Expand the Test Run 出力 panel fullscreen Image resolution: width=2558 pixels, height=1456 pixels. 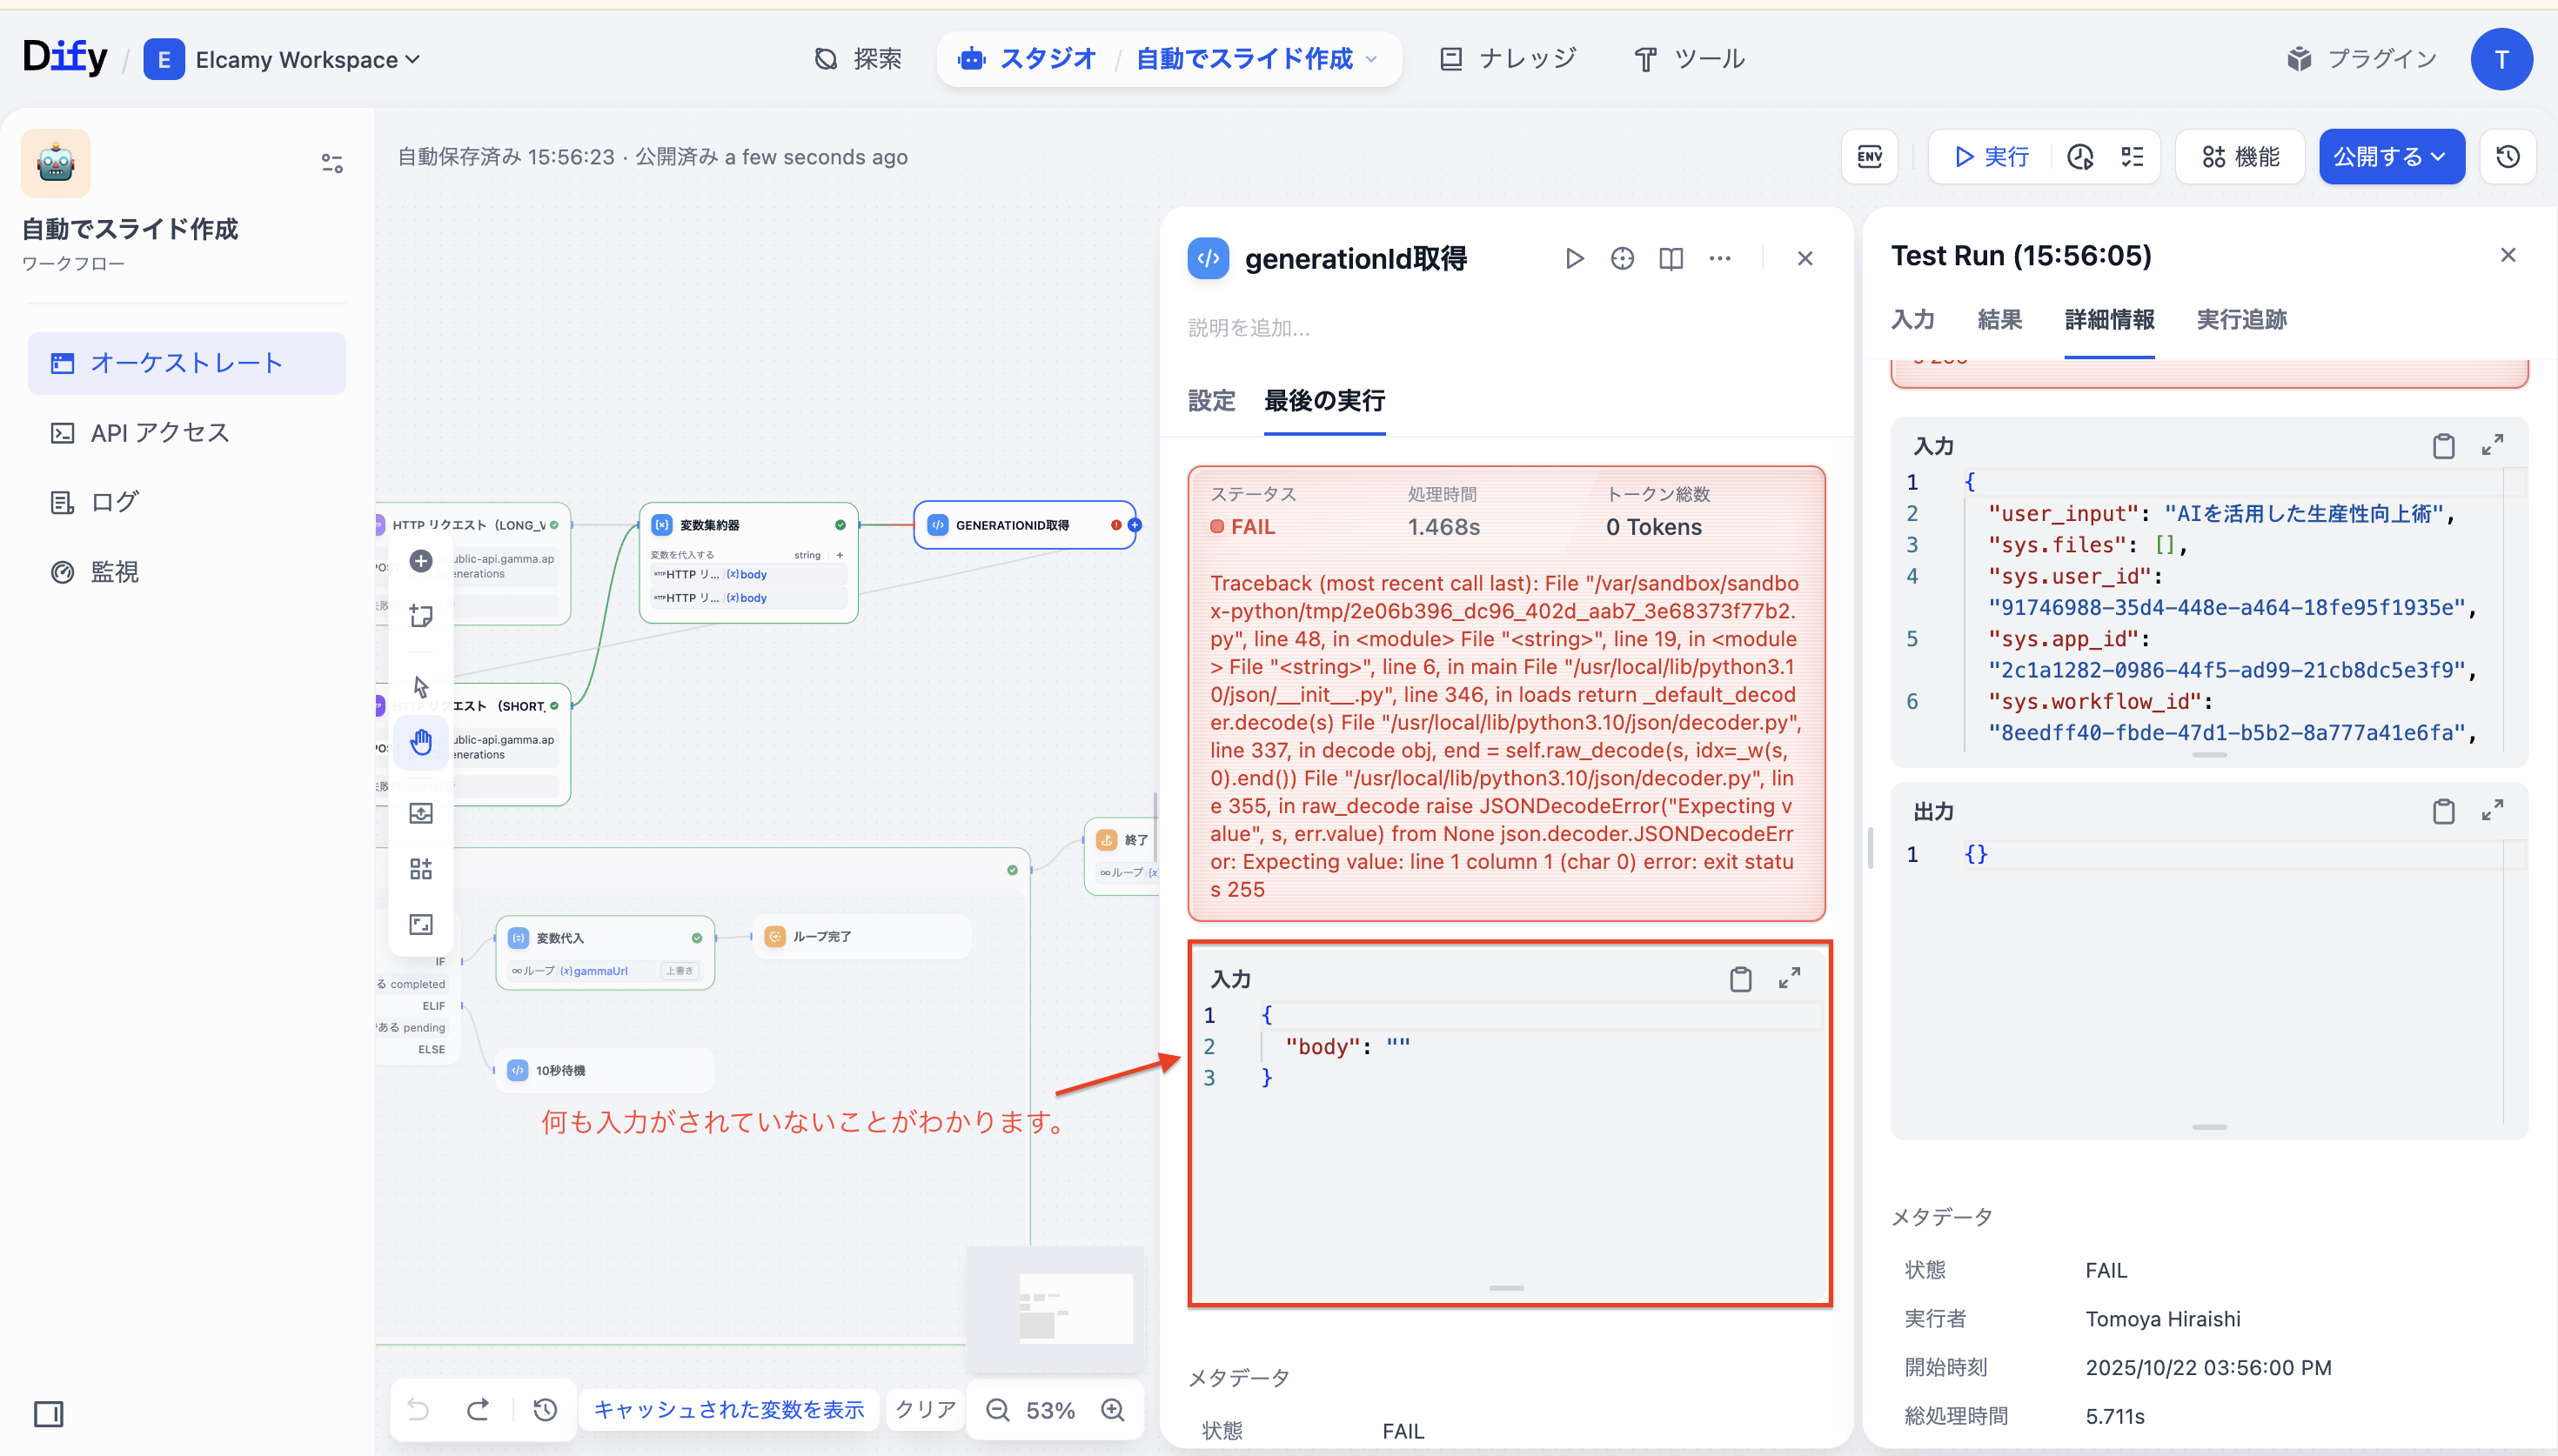tap(2492, 810)
